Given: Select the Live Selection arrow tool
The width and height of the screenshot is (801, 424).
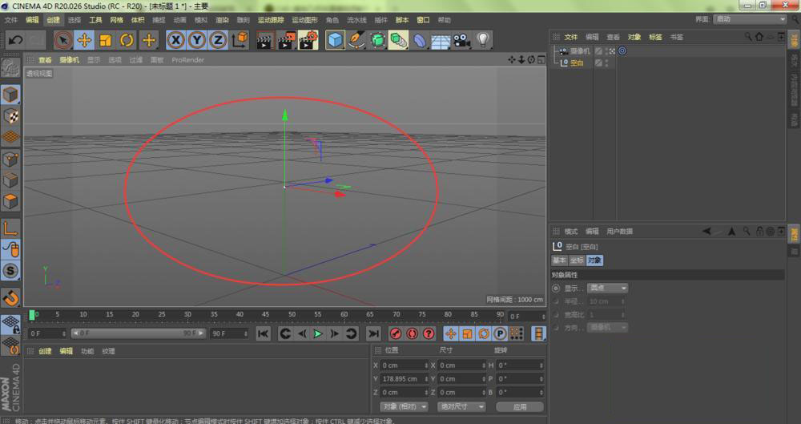Looking at the screenshot, I should [x=62, y=40].
